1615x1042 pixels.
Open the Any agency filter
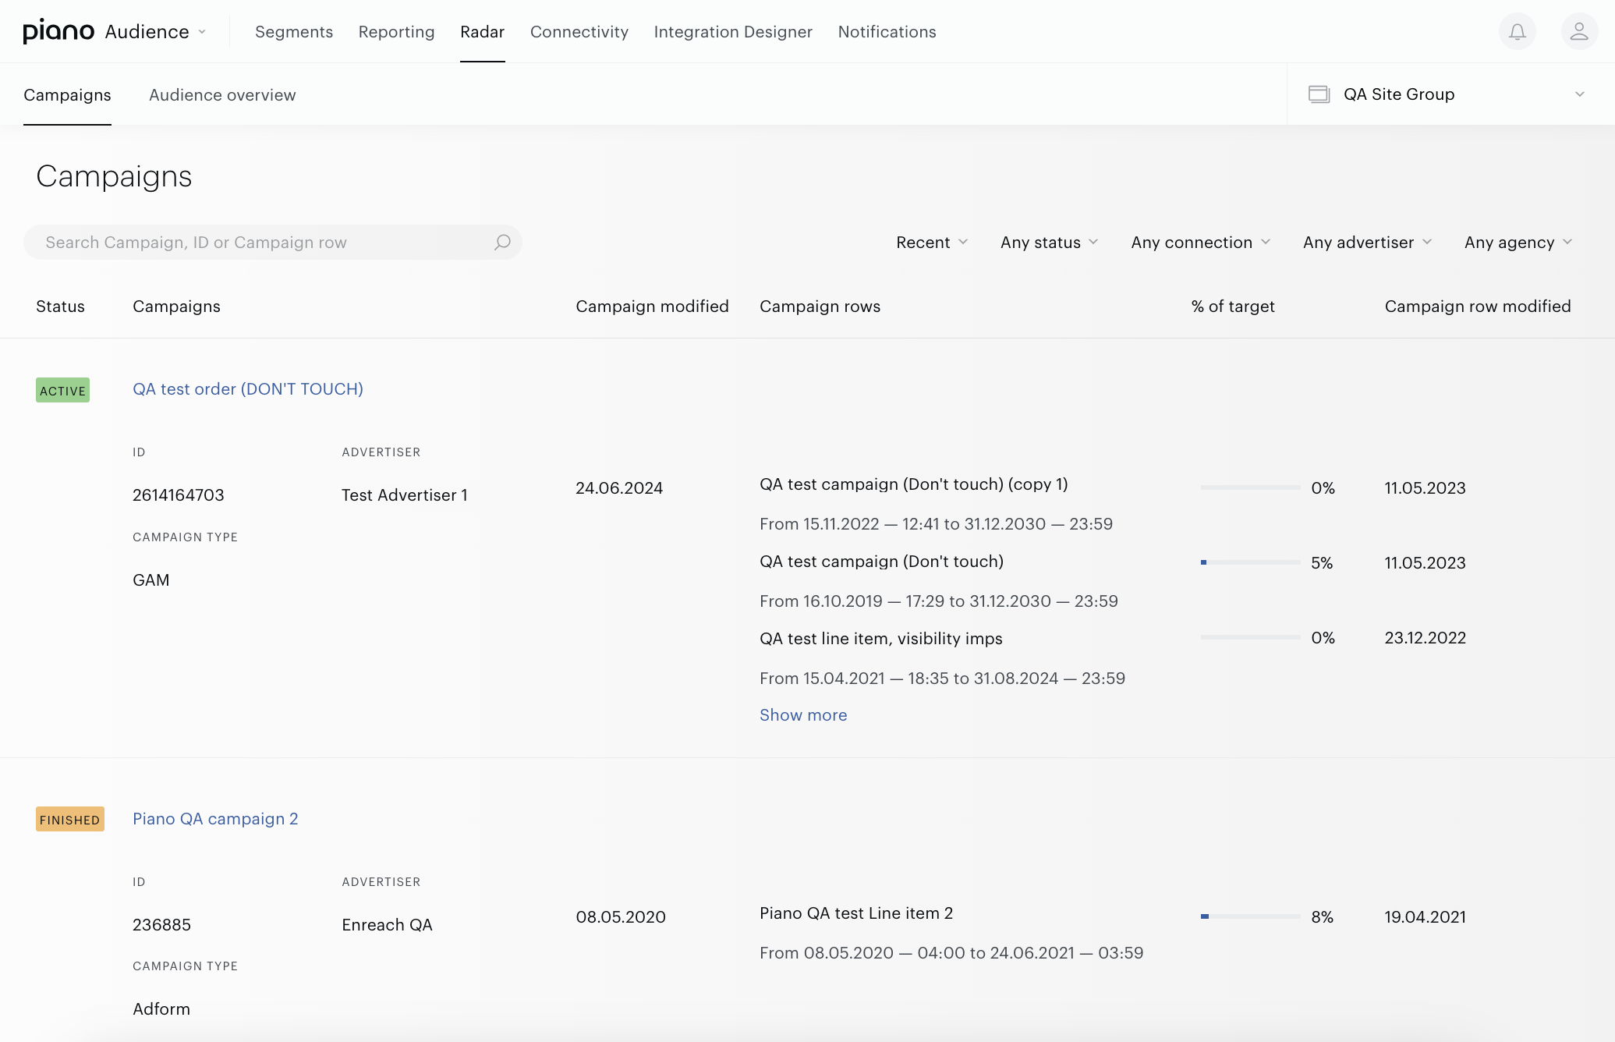tap(1518, 243)
